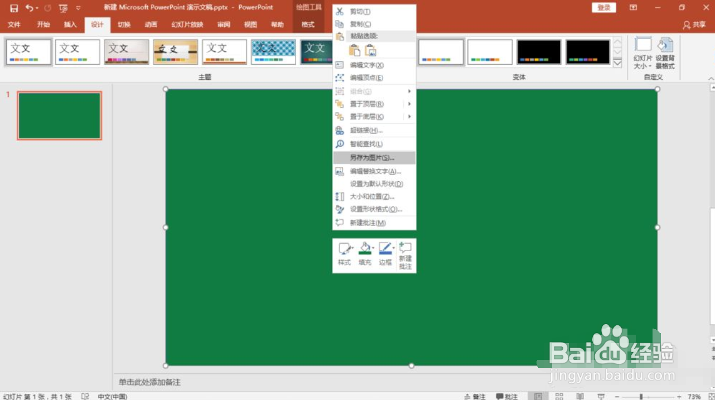Collapse the ribbon with the chevron

click(x=711, y=78)
